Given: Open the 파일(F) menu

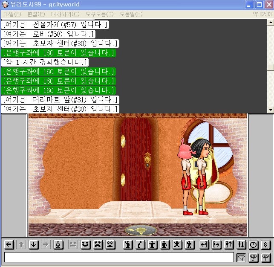Looking at the screenshot, I should tap(12, 14).
